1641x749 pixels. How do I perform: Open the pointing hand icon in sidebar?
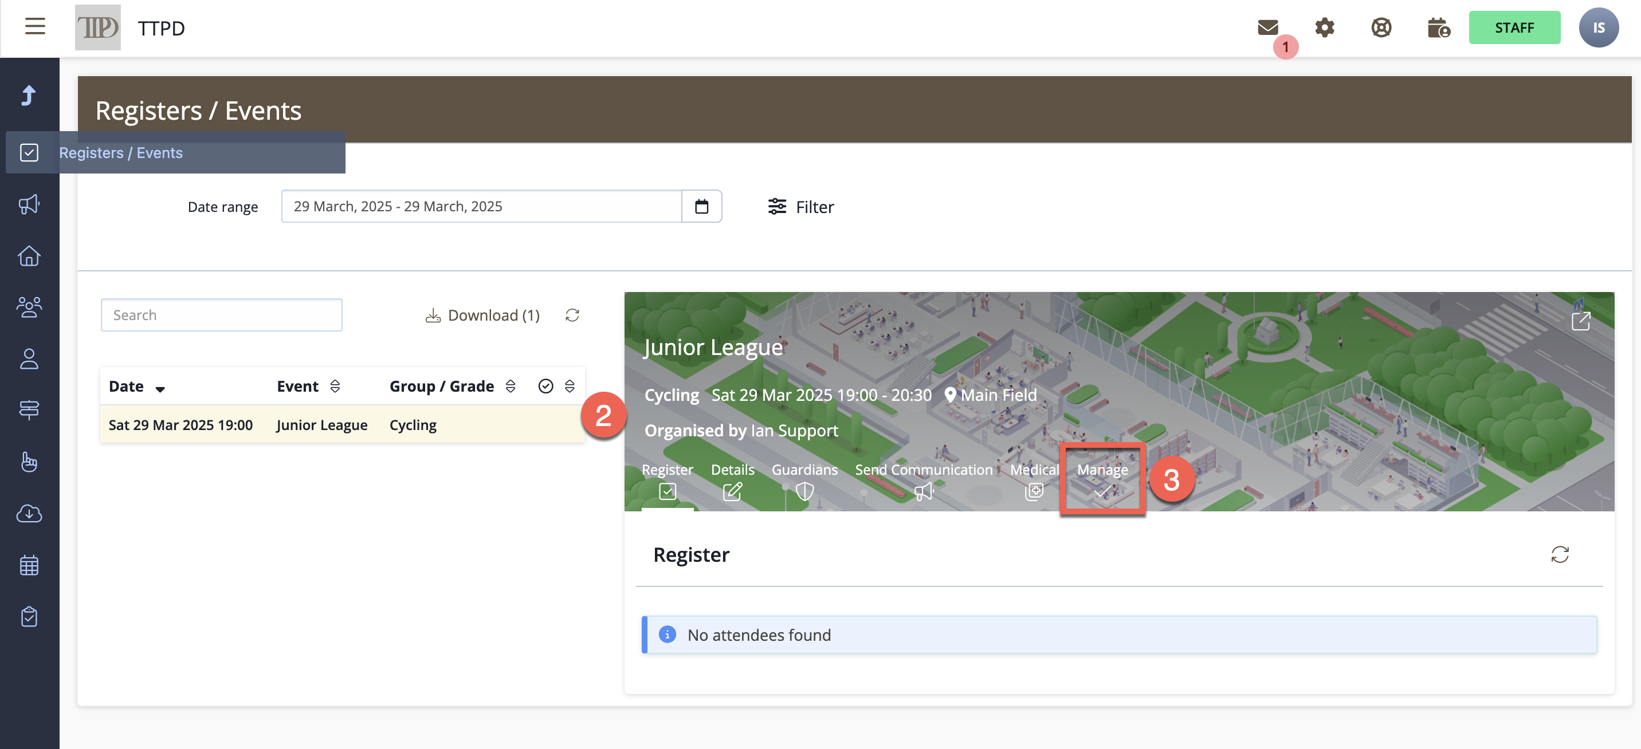[29, 462]
